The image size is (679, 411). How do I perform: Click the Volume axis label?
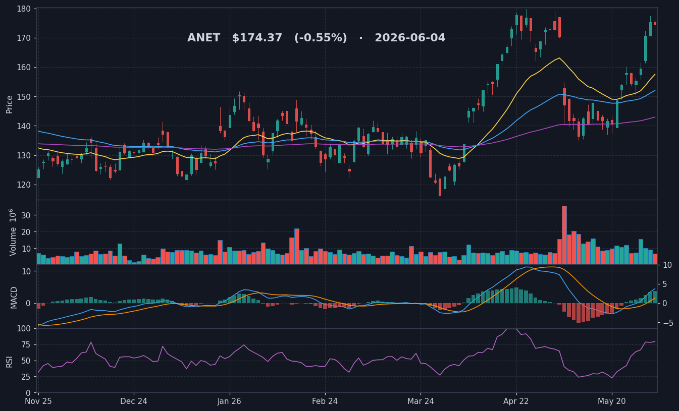(x=13, y=232)
